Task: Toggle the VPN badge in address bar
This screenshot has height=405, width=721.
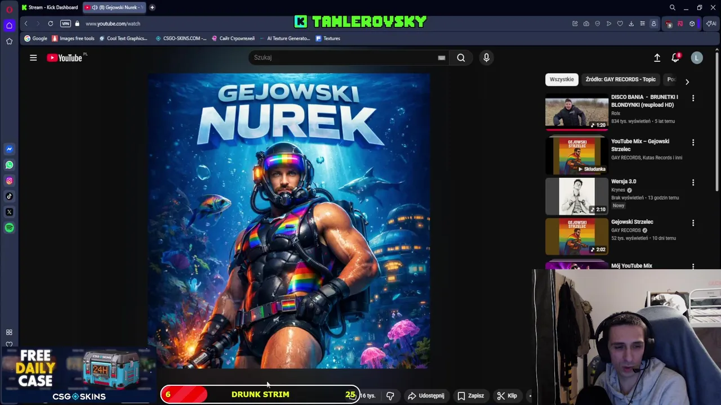Action: pyautogui.click(x=65, y=24)
